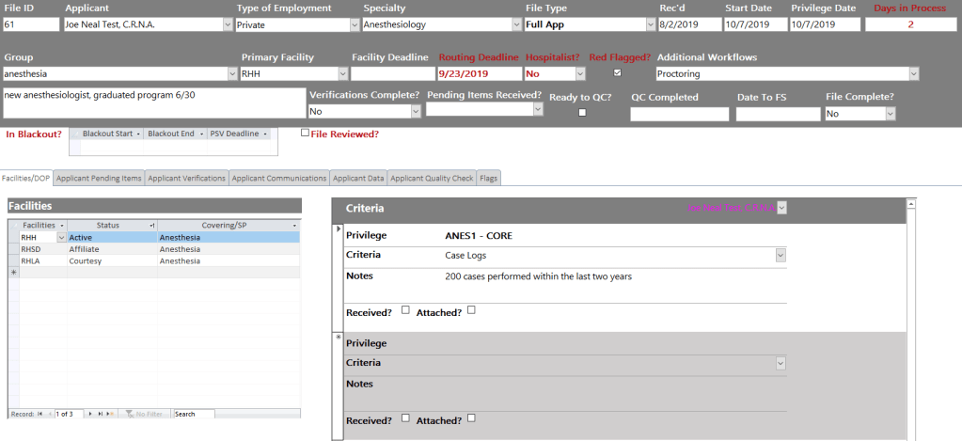Screen dimensions: 962x441
Task: Click next record arrow in Facilities navigator
Action: pyautogui.click(x=89, y=414)
